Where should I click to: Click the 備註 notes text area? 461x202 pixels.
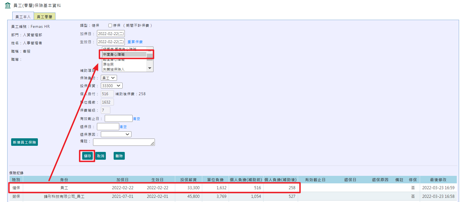click(x=124, y=142)
